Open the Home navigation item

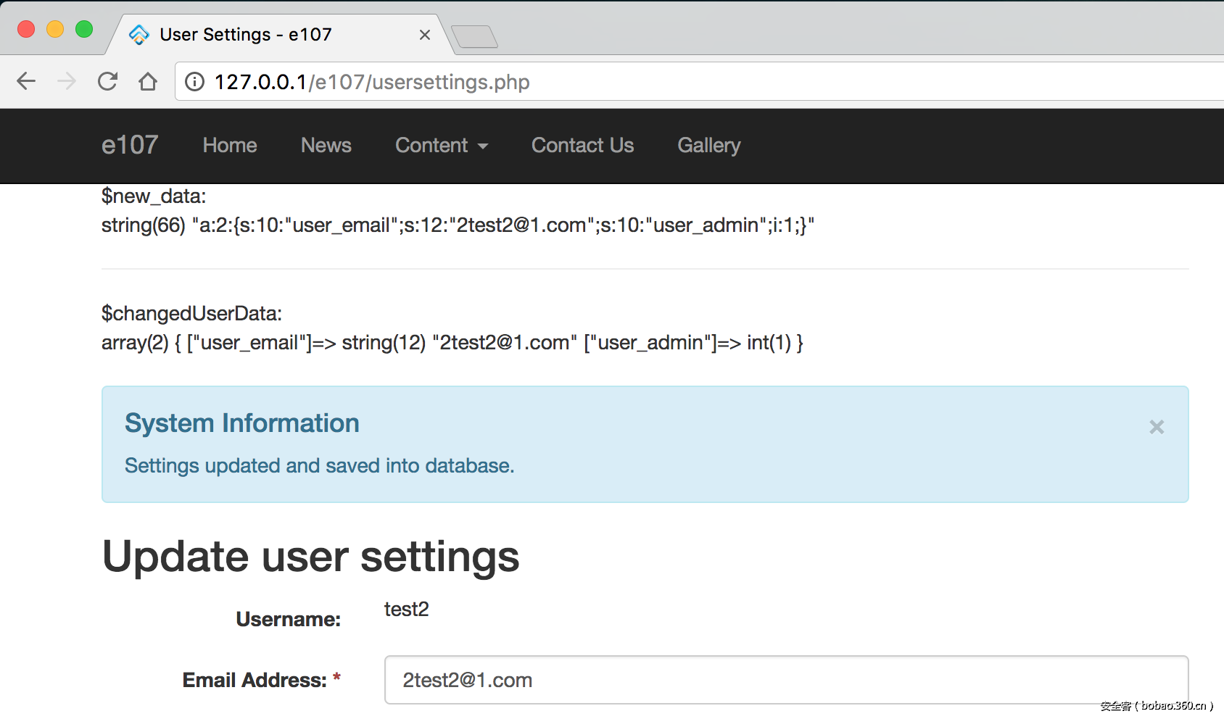(x=230, y=146)
